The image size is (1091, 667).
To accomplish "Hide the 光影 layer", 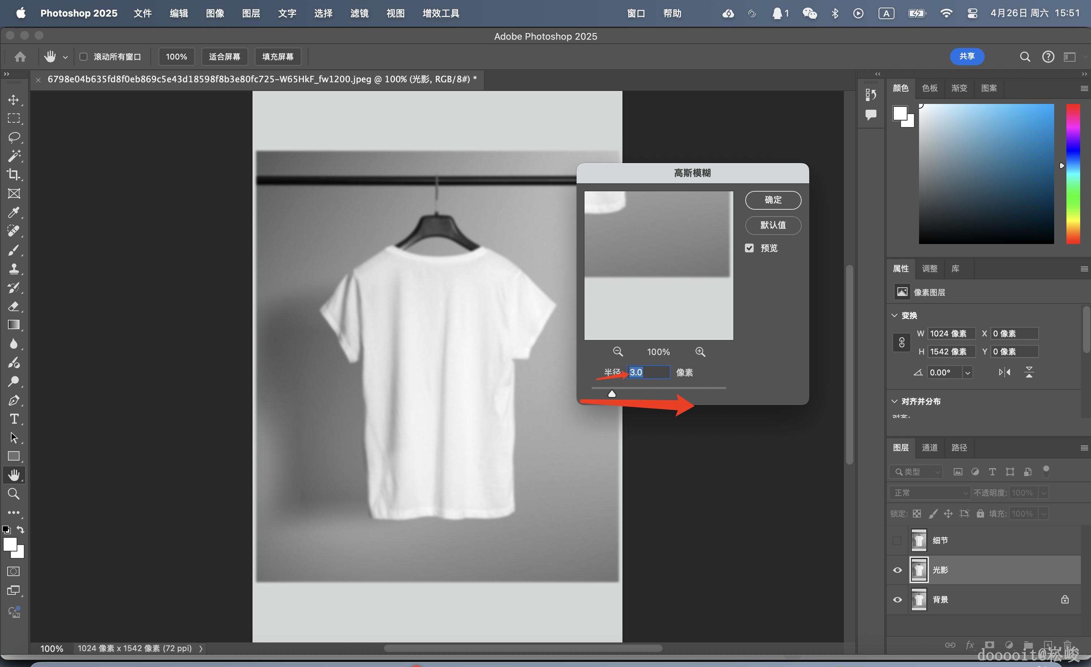I will click(897, 570).
